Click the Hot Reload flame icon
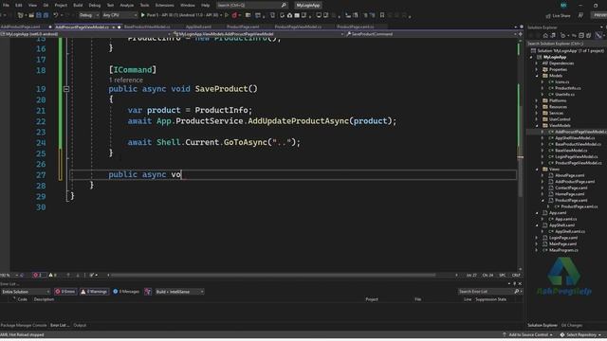This screenshot has height=341, width=607. pyautogui.click(x=234, y=15)
